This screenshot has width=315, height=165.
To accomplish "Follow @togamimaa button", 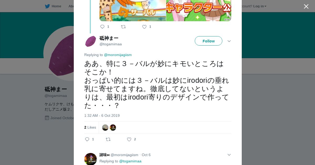I will click(208, 41).
